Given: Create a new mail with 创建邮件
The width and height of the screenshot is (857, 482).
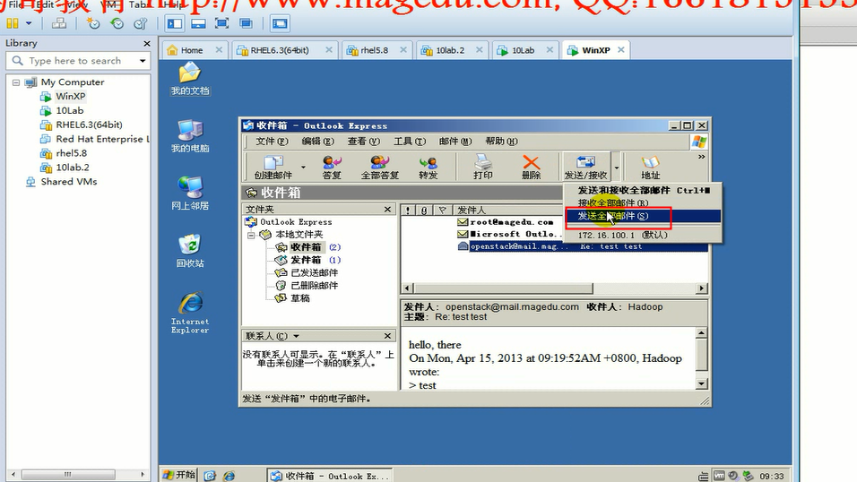Looking at the screenshot, I should [x=273, y=167].
